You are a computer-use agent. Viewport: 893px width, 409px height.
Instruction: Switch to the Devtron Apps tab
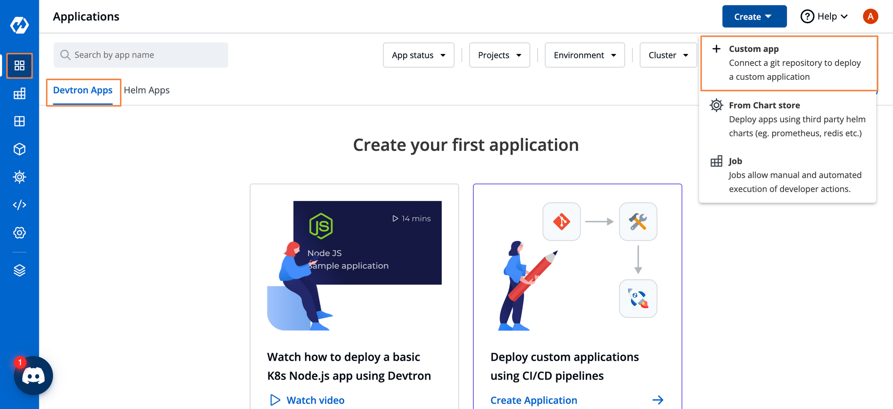(x=83, y=90)
